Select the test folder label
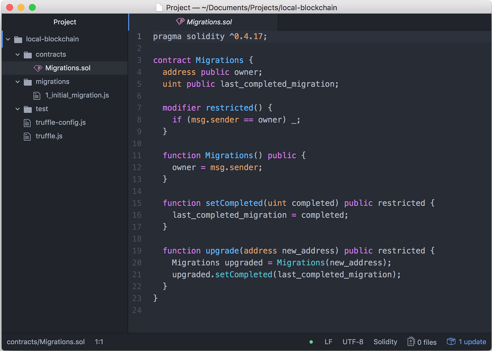 (42, 109)
